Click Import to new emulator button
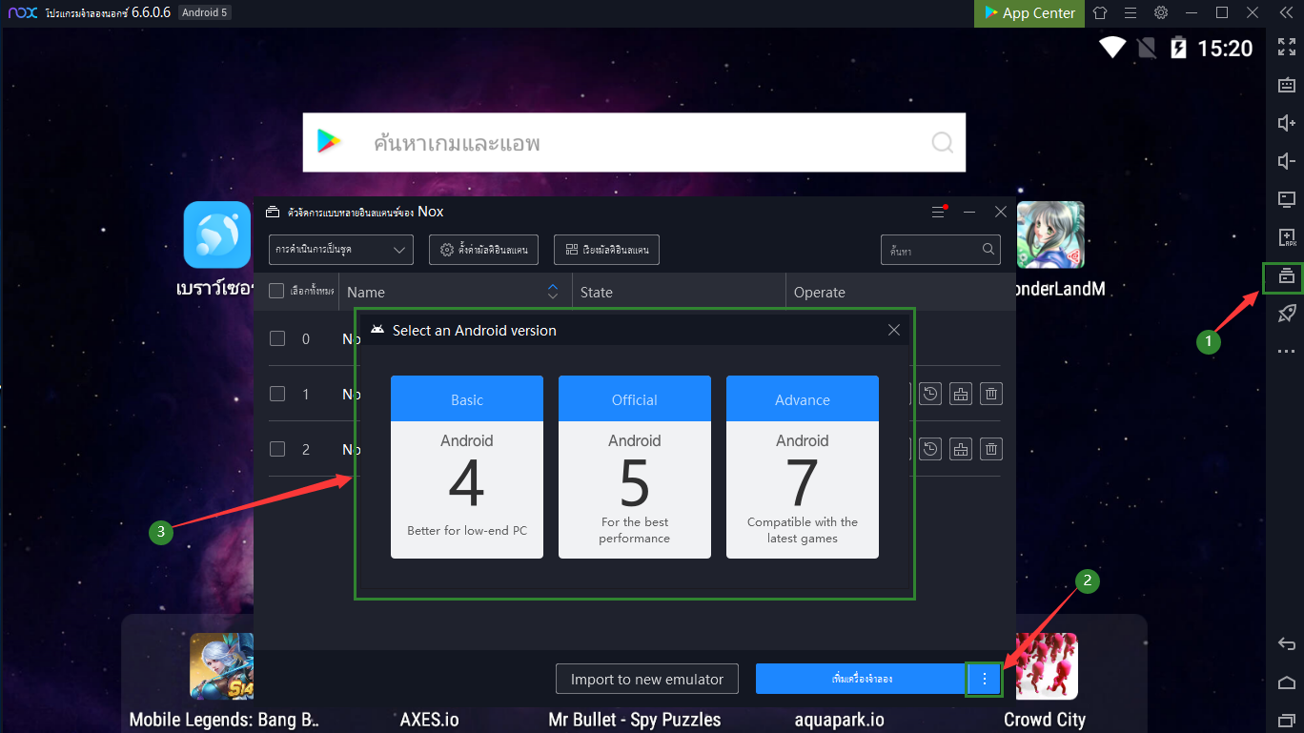1304x733 pixels. [646, 679]
